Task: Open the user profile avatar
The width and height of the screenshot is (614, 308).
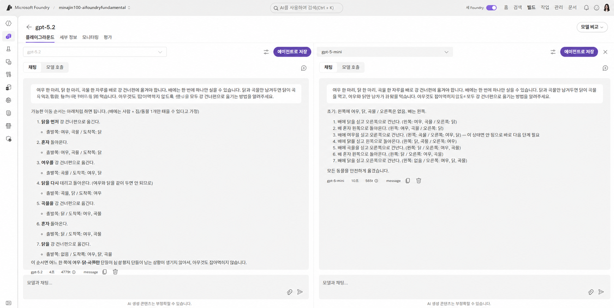Action: point(607,8)
